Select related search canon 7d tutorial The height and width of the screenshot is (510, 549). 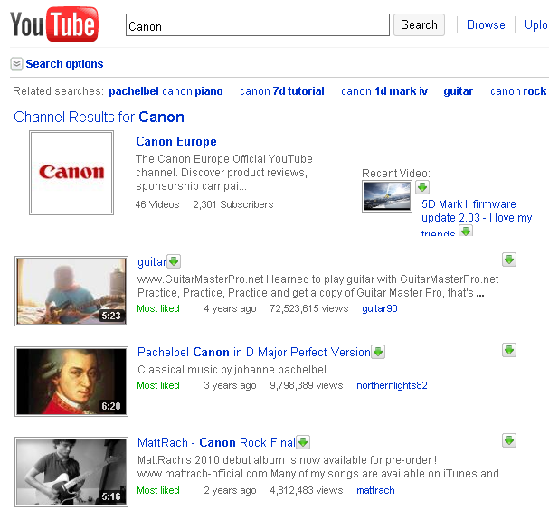[x=282, y=91]
